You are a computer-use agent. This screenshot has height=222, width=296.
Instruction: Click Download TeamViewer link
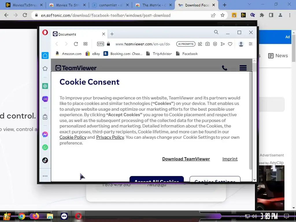[x=186, y=159]
